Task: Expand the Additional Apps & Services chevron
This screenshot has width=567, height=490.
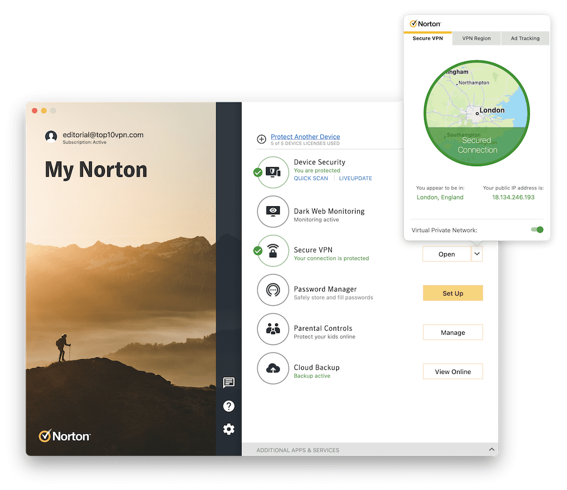Action: coord(492,450)
